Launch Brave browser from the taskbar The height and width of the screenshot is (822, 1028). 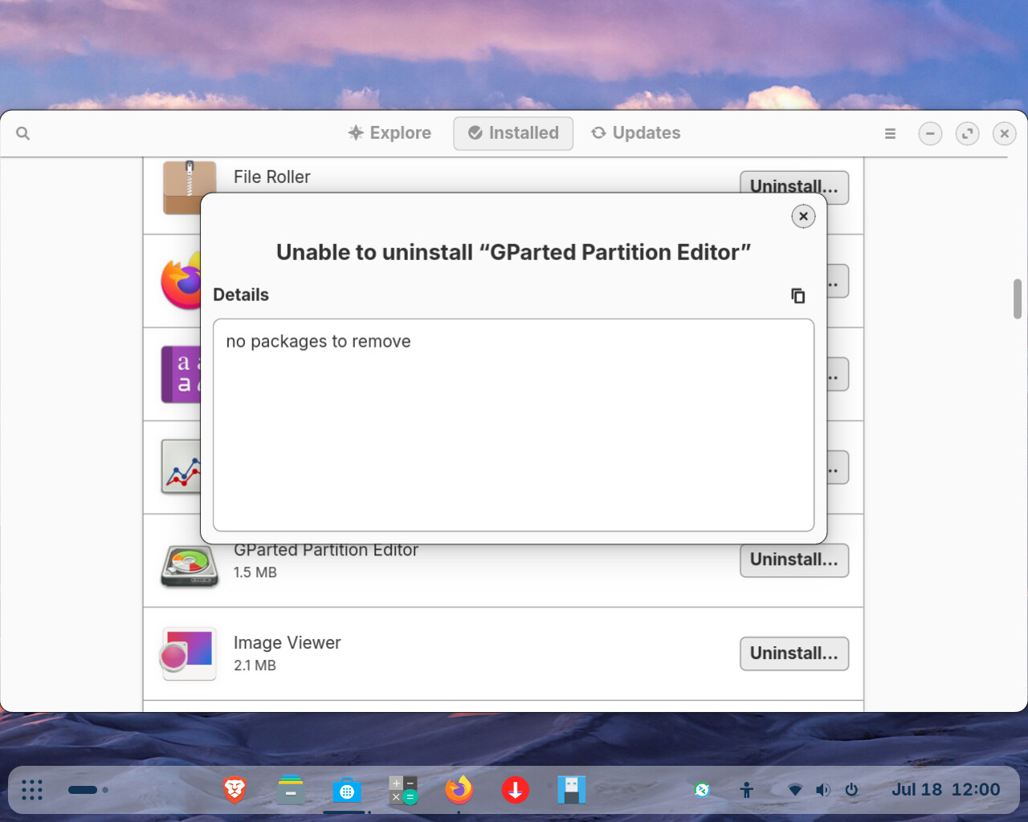point(235,790)
